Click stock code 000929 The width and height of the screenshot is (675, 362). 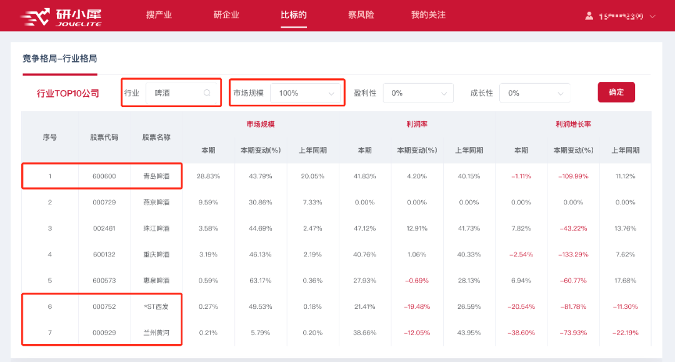(104, 333)
